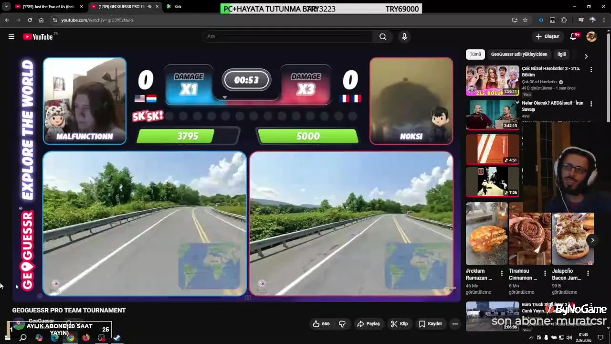Open options for Neler Olacak video
Screen dimensions: 611x344
591,104
